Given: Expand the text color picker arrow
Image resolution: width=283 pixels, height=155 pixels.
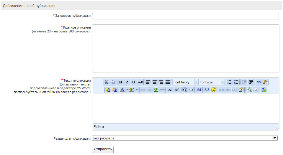Looking at the screenshot, I should (x=127, y=90).
